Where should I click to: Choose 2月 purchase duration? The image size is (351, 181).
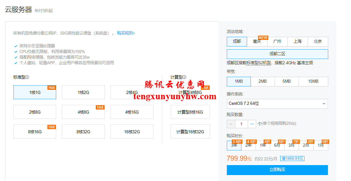coord(306,145)
